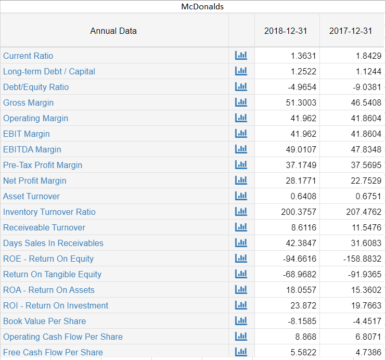Select the ROA value 15.3602

[x=366, y=290]
